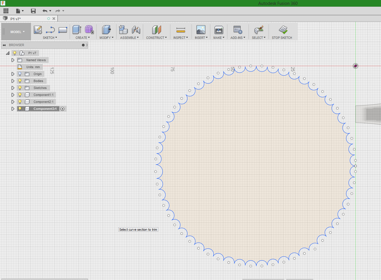Click the Undo arrow

[45, 11]
